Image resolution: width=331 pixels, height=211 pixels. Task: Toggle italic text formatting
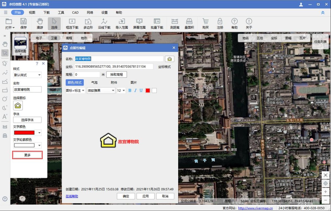click(135, 90)
